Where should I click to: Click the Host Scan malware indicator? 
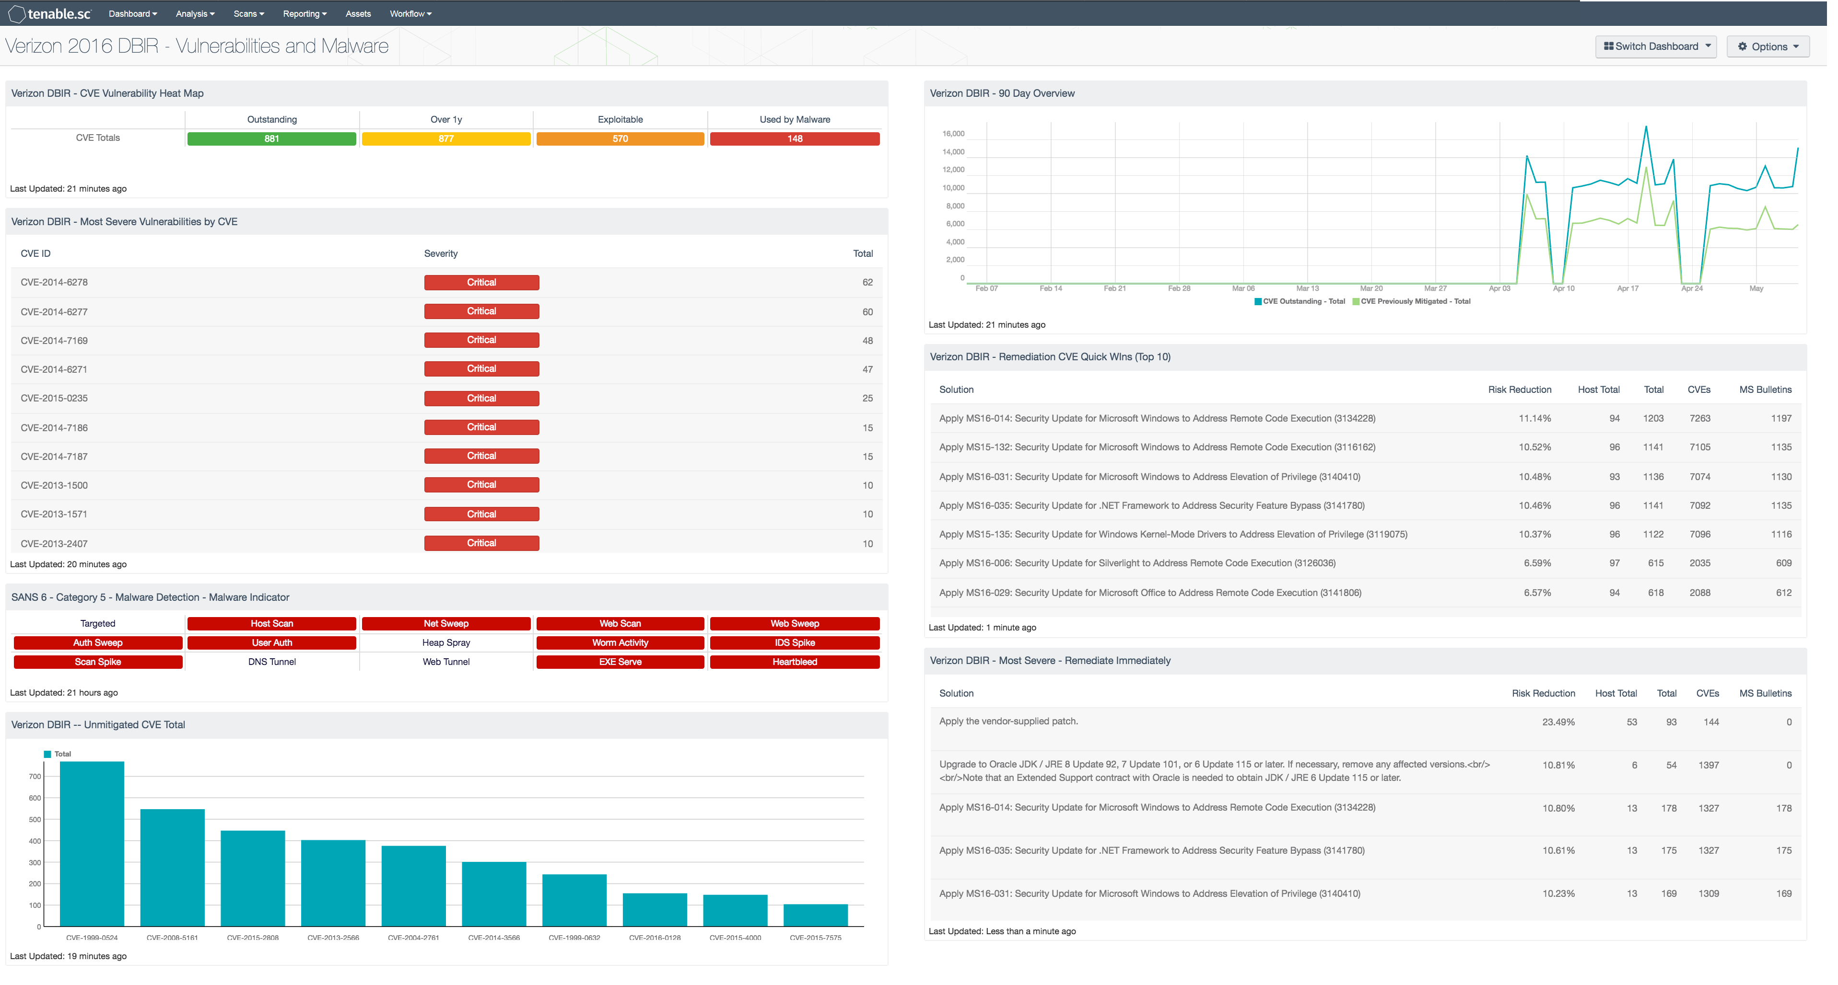(x=272, y=624)
